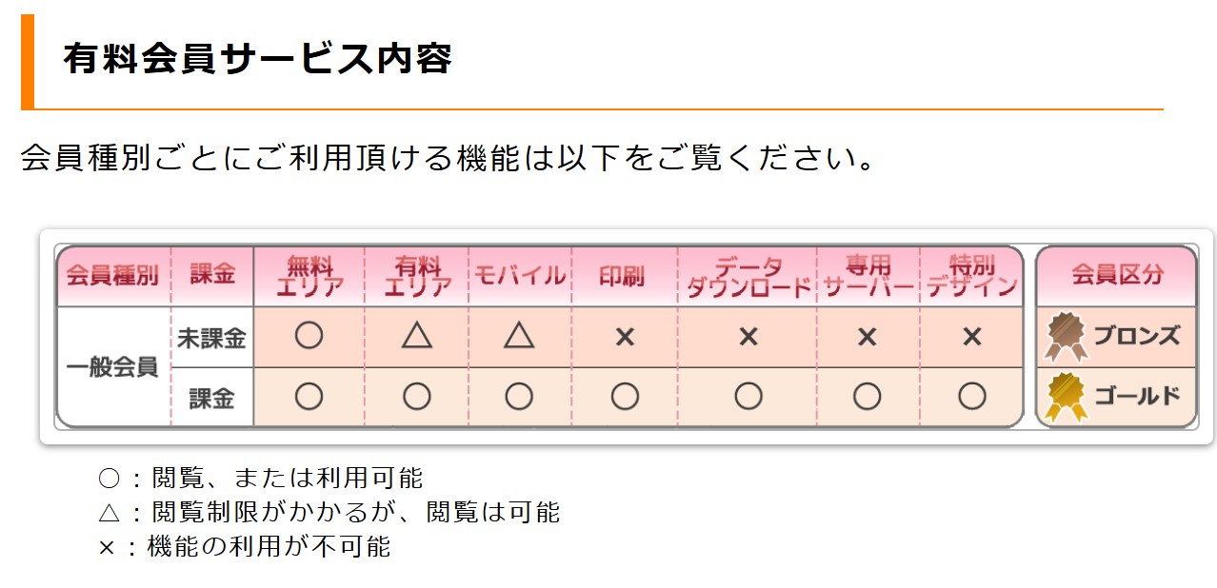Click the triangle under モバイル column
The height and width of the screenshot is (588, 1217).
519,336
